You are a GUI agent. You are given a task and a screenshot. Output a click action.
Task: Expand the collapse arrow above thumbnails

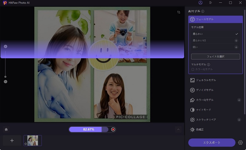(178, 129)
